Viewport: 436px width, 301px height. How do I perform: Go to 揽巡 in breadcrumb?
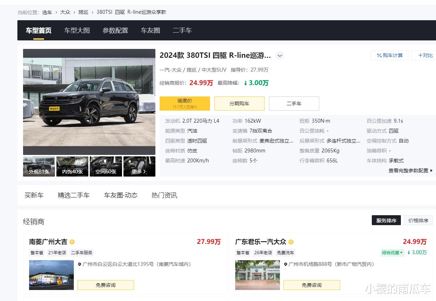pos(83,12)
